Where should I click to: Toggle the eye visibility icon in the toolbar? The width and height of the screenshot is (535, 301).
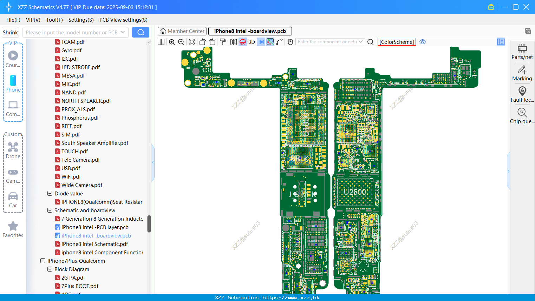pyautogui.click(x=423, y=42)
